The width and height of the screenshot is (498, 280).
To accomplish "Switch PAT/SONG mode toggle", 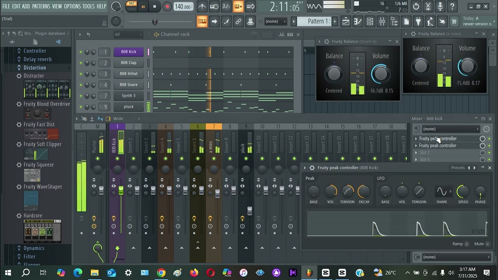I will tap(132, 6).
